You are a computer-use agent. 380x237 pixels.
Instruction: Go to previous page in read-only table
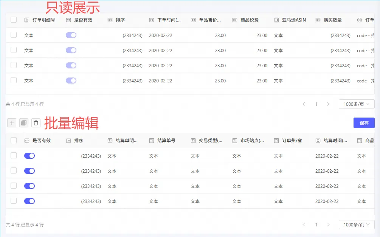point(304,104)
